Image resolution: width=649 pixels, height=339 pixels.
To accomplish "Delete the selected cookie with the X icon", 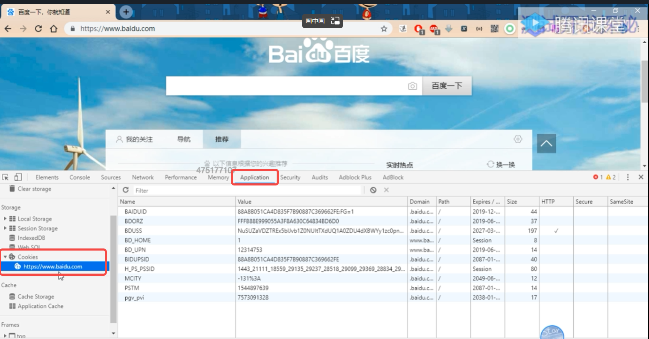I will tap(386, 190).
